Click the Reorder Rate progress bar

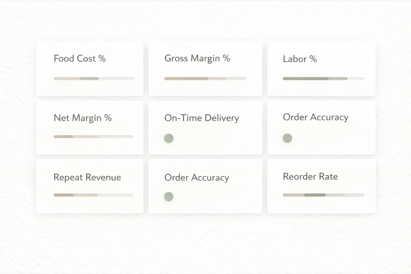[324, 195]
